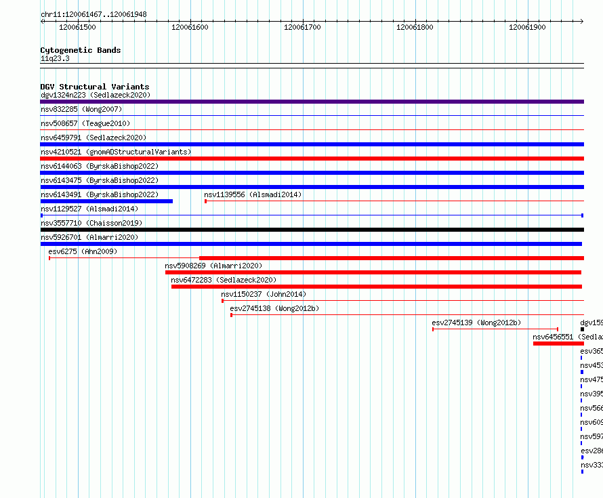Open nsv1139556 (Alsmadi2014) variant label
The width and height of the screenshot is (603, 498).
(x=253, y=194)
